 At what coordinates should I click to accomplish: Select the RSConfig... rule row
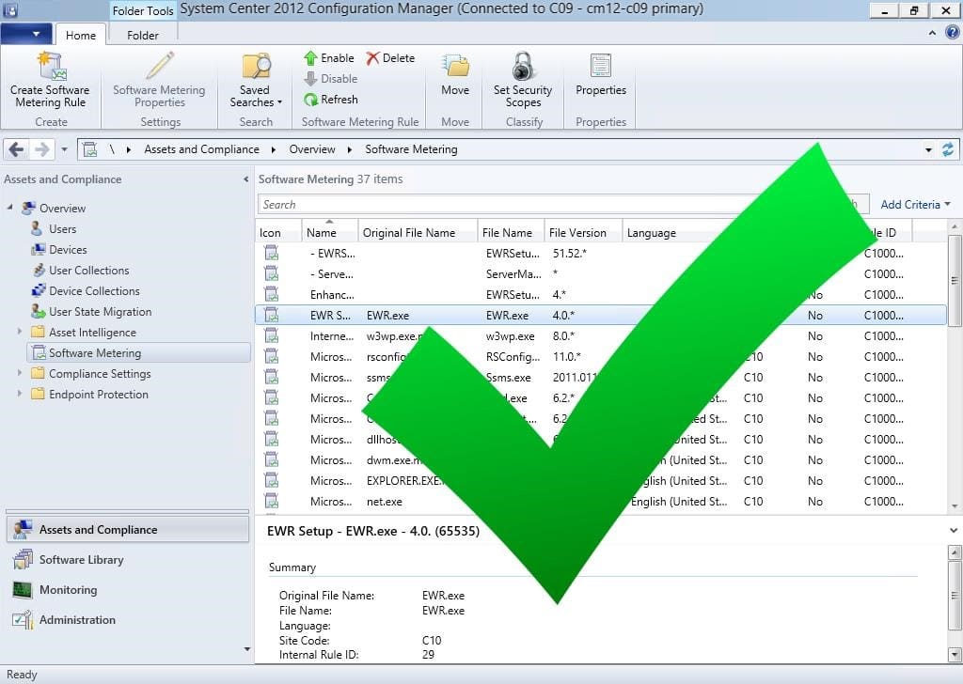[x=601, y=356]
